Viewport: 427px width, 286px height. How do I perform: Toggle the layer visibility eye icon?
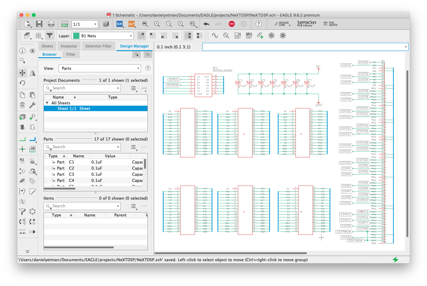point(32,51)
